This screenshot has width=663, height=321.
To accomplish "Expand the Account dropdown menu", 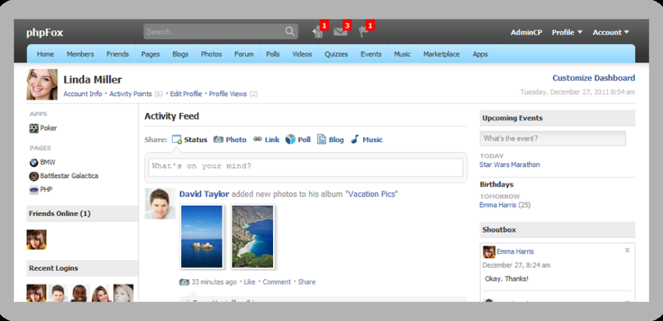I will click(610, 32).
